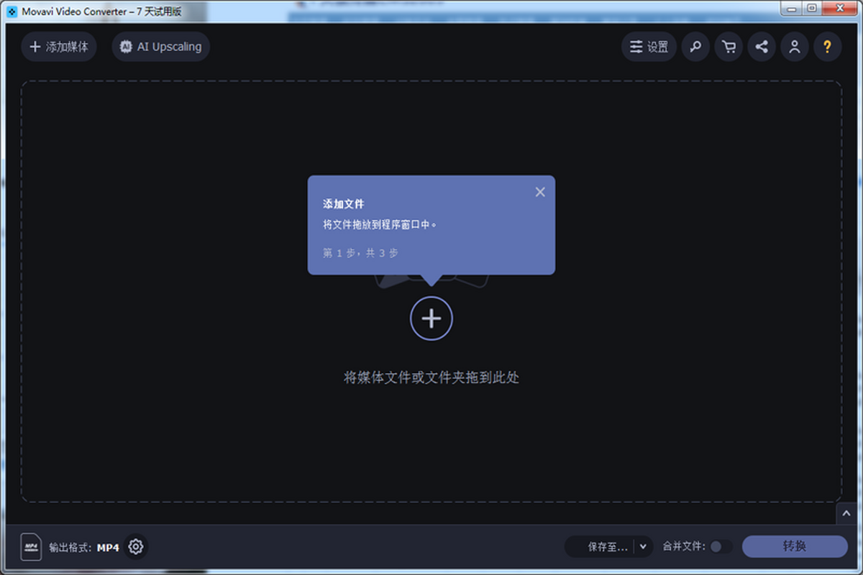The width and height of the screenshot is (863, 575).
Task: Open the user account profile icon
Action: 795,47
